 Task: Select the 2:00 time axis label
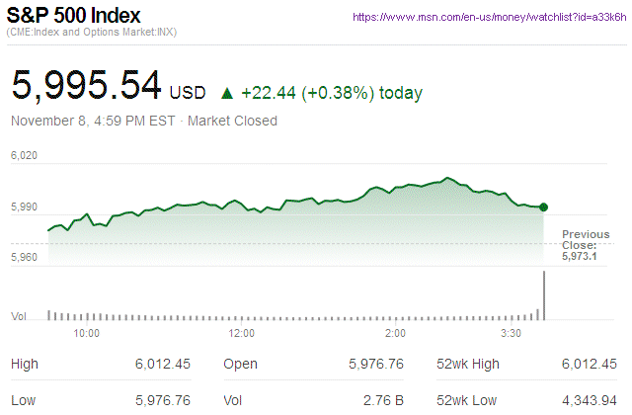tap(396, 334)
